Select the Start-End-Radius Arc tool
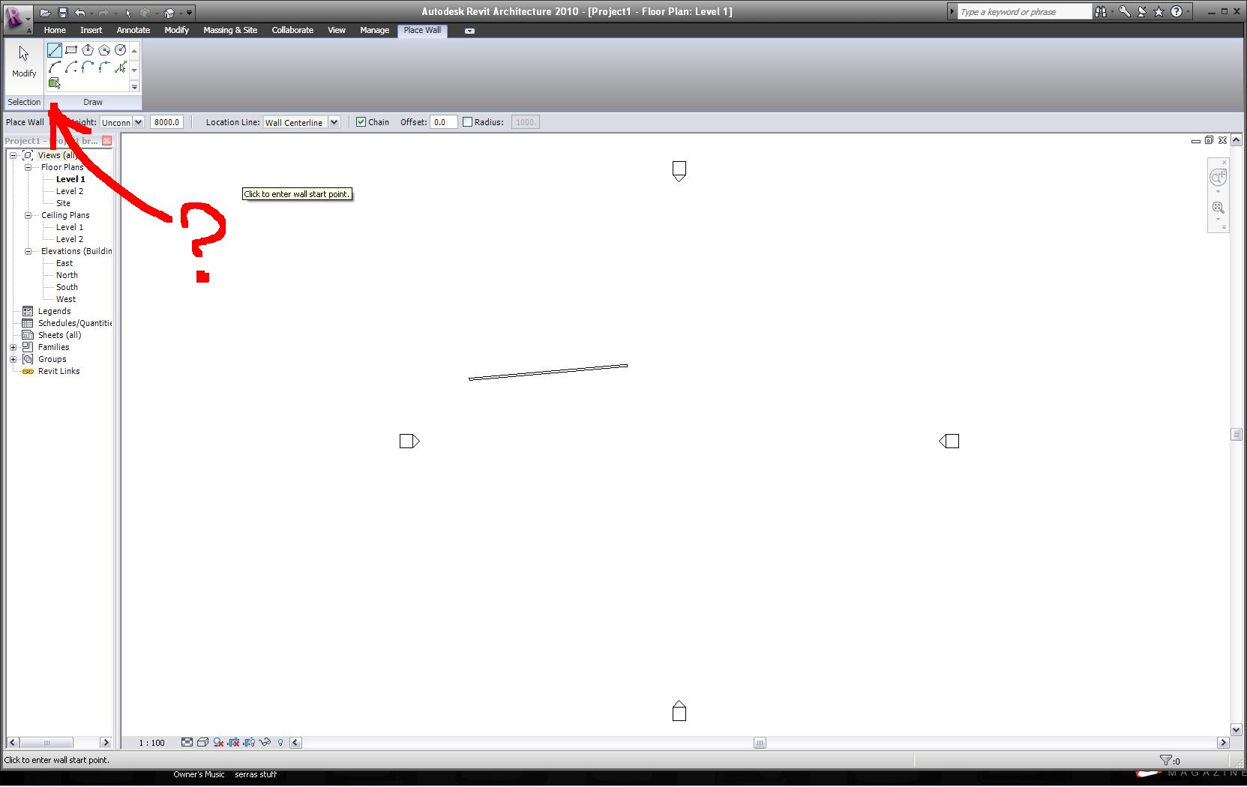This screenshot has height=787, width=1247. click(55, 67)
